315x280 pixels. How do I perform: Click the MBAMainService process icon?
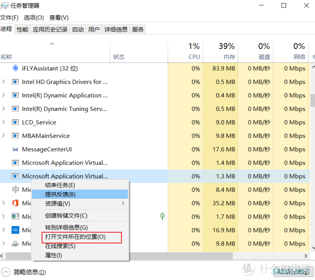pyautogui.click(x=15, y=136)
